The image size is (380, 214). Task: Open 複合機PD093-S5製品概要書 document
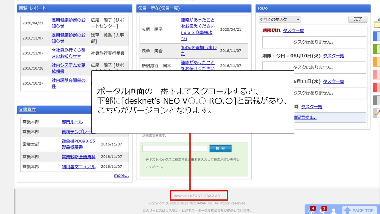78,144
